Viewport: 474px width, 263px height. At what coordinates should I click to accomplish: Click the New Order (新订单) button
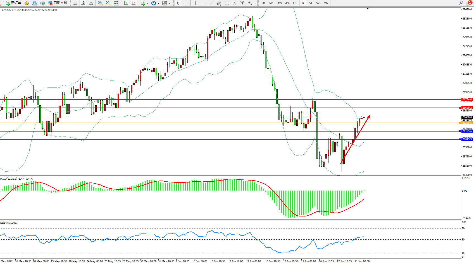[13, 3]
